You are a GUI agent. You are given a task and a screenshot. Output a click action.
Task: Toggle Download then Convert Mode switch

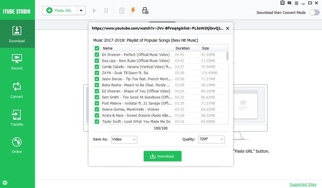click(x=314, y=12)
